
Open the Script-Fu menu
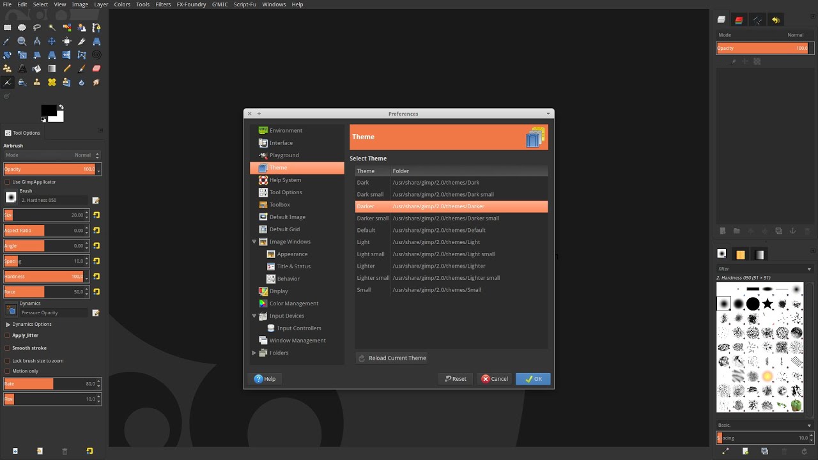click(x=245, y=4)
